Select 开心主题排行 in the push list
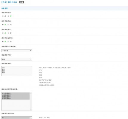The image size is (128, 119). point(16,93)
